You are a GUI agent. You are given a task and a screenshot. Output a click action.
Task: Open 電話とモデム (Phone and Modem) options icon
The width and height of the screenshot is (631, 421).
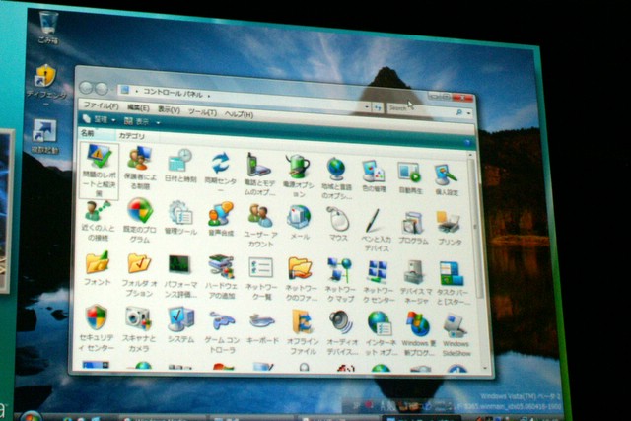pos(259,174)
